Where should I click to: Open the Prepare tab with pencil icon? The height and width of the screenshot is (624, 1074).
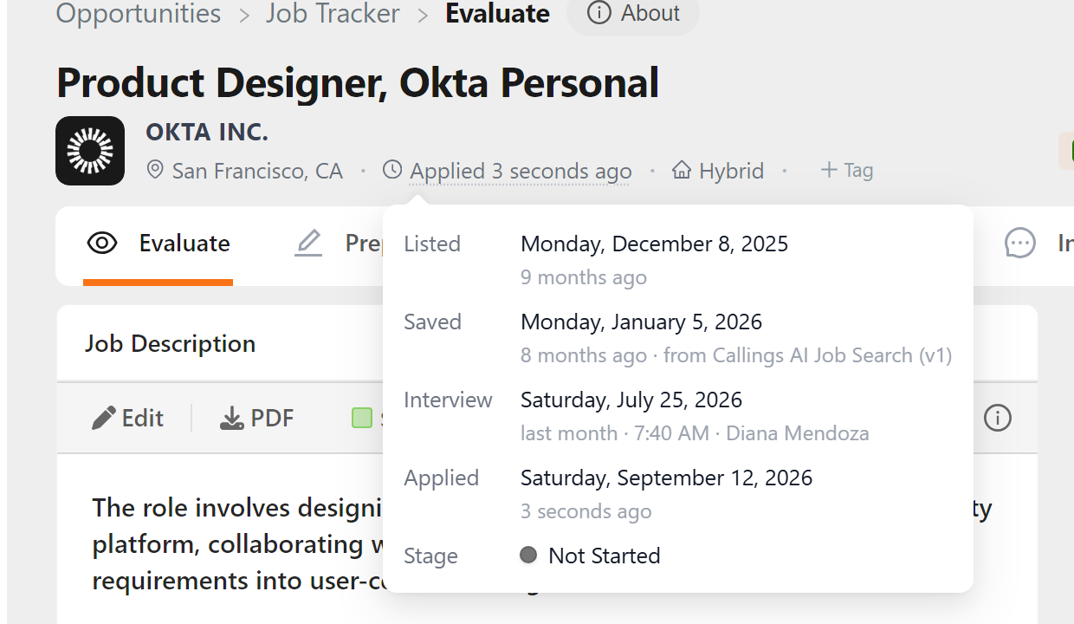click(x=340, y=244)
